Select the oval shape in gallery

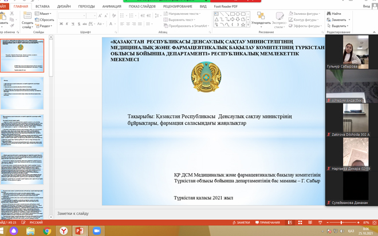[x=238, y=14]
